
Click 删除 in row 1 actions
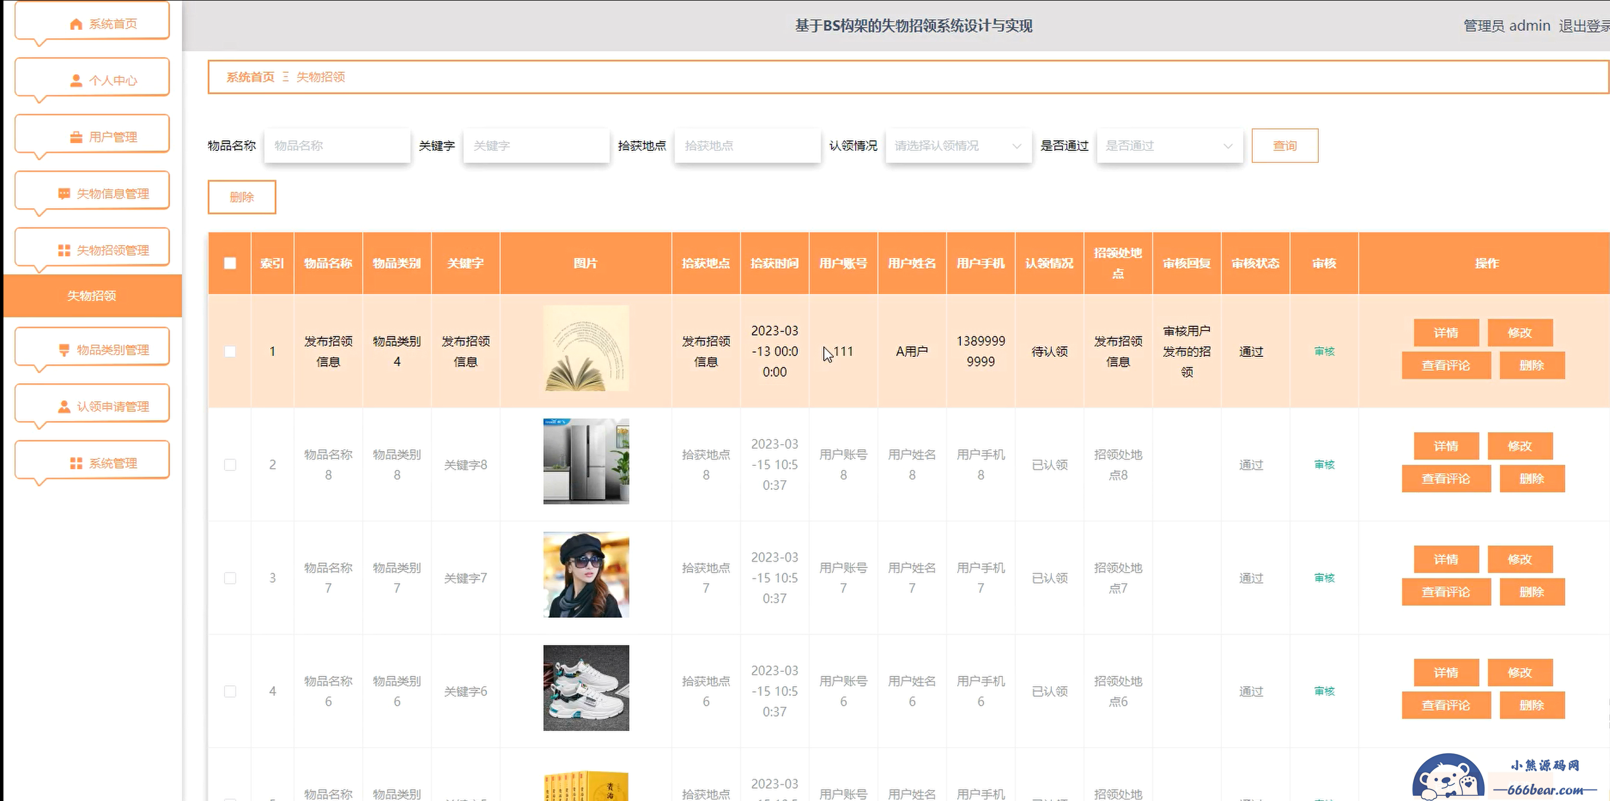[1532, 365]
